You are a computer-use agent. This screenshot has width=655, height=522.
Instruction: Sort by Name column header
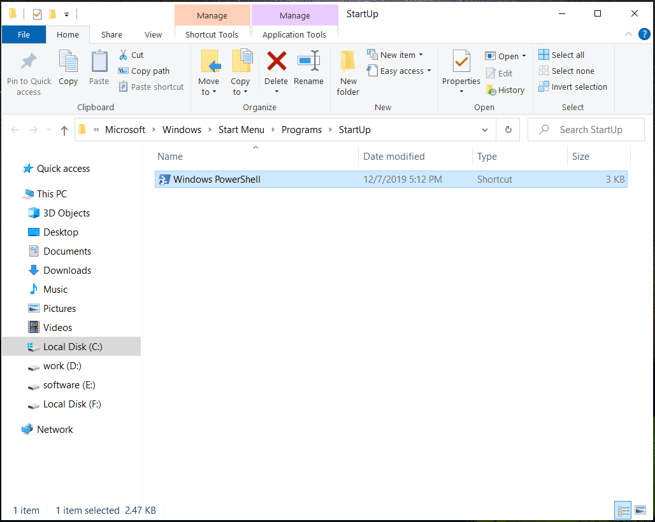[256, 157]
